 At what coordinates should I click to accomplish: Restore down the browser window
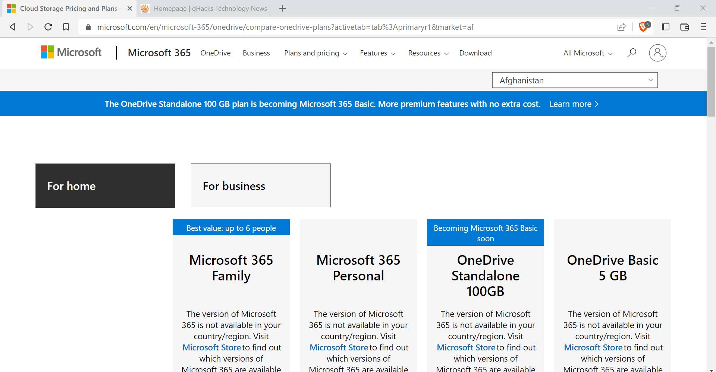(x=677, y=8)
